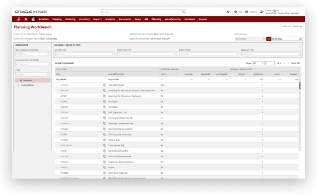Open the Recent Records clock icon

click(18, 19)
